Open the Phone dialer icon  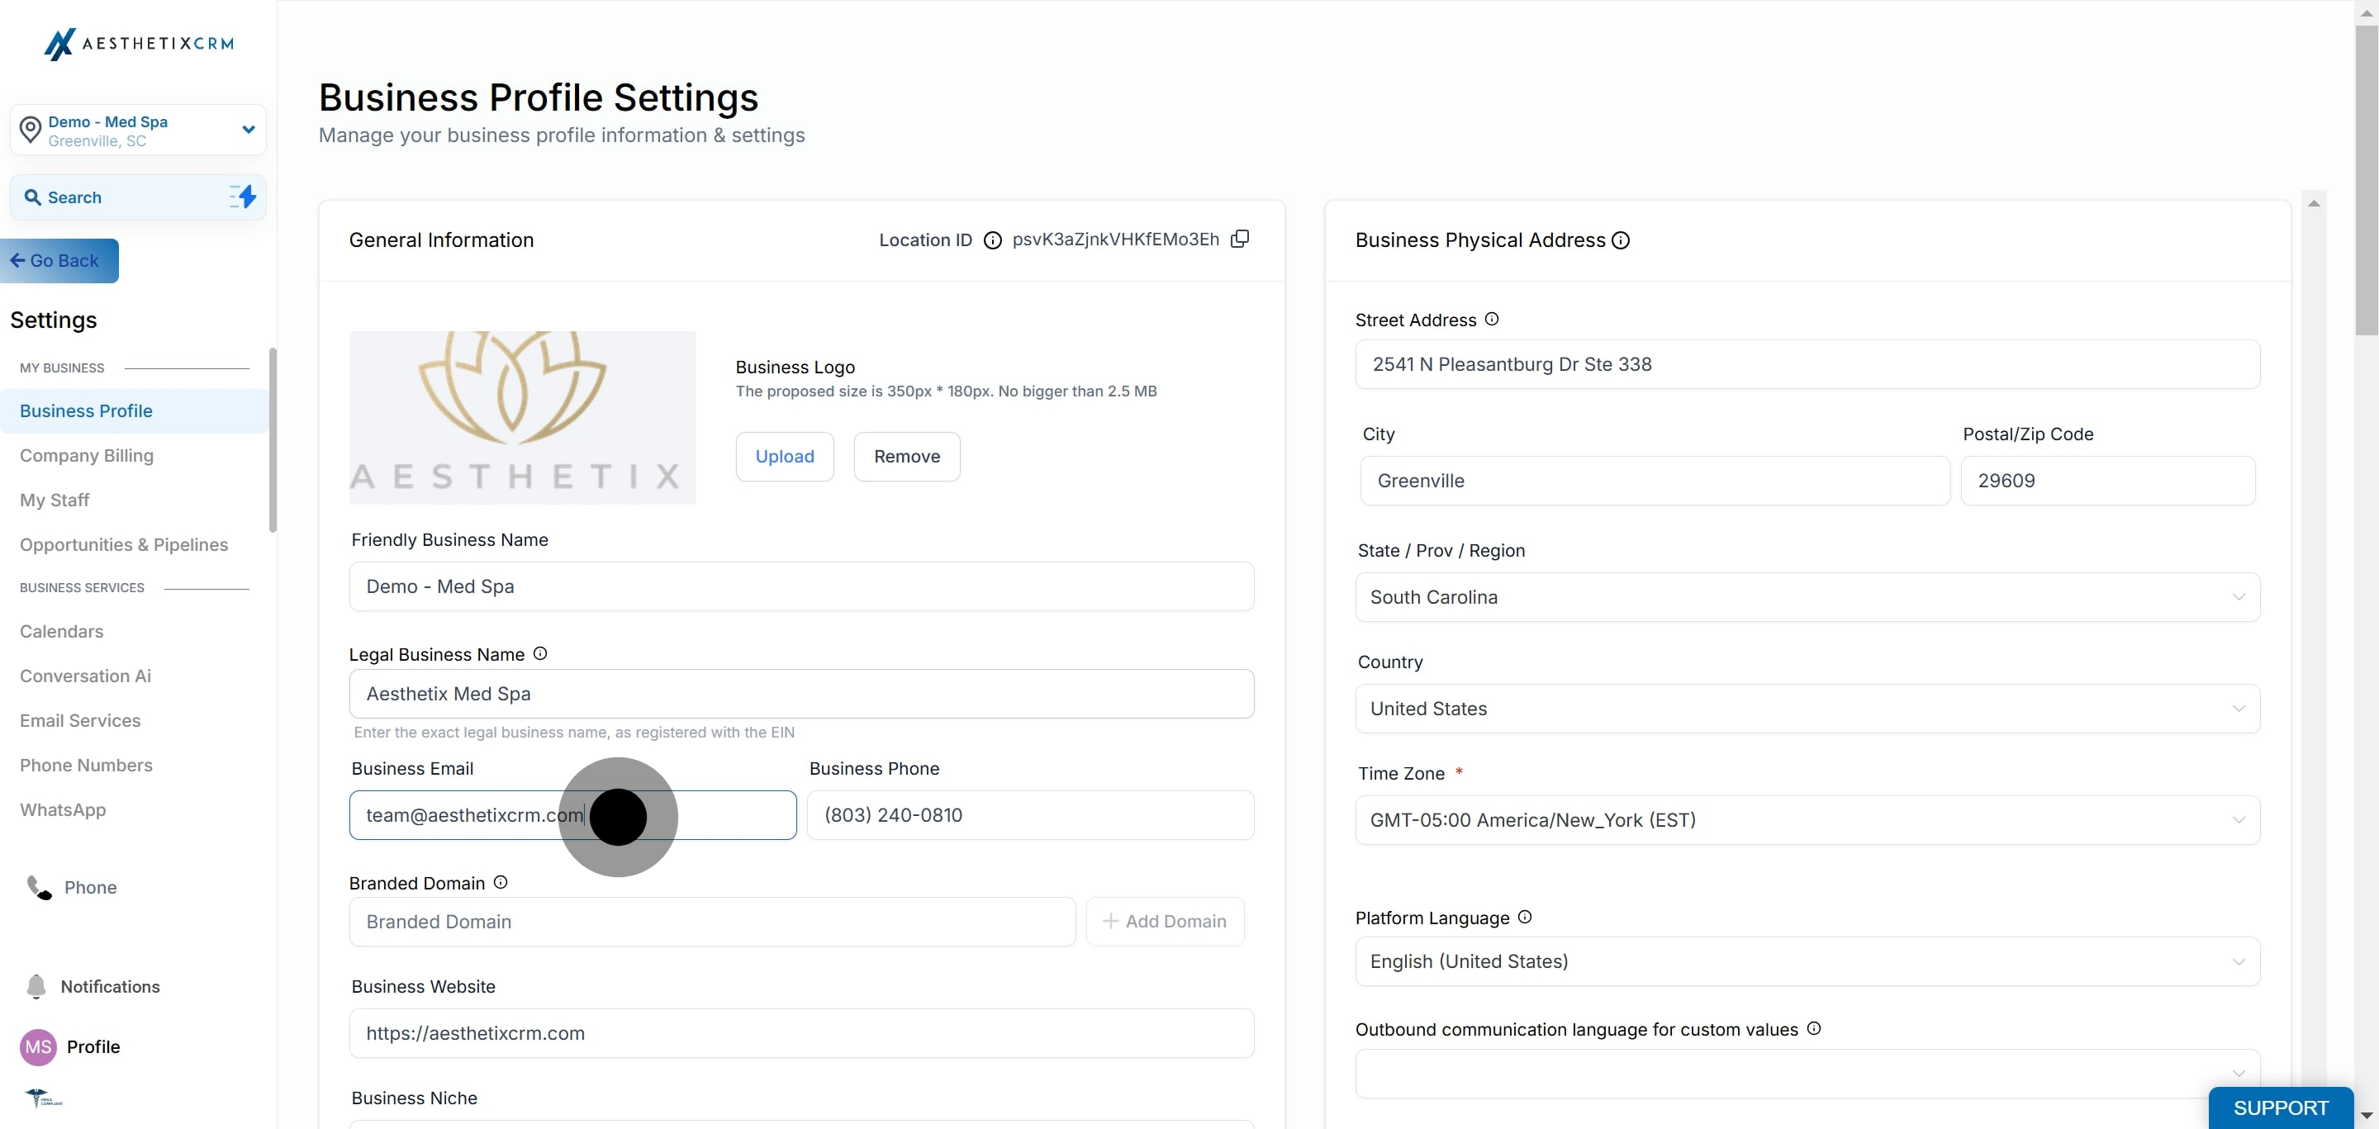(x=39, y=887)
